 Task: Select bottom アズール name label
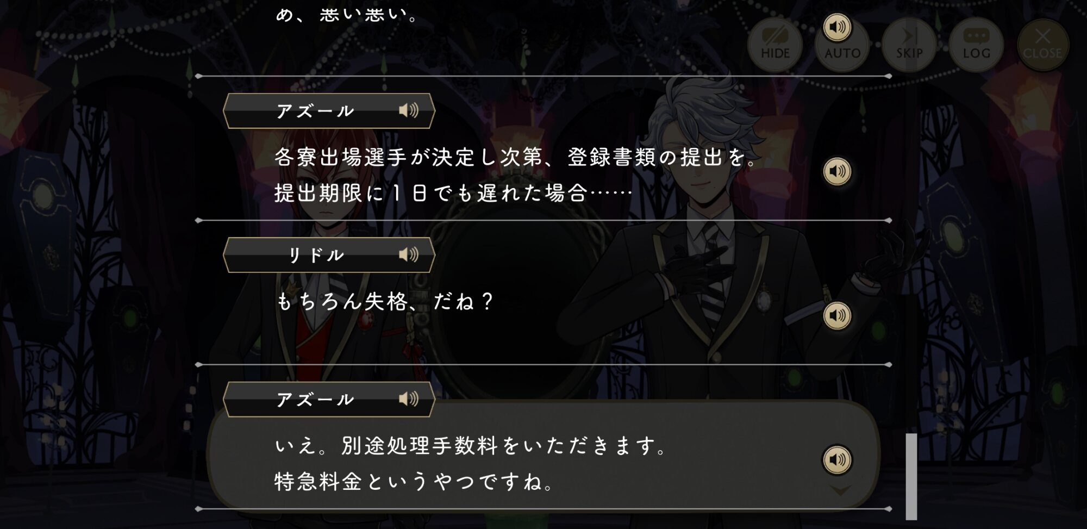click(x=315, y=400)
